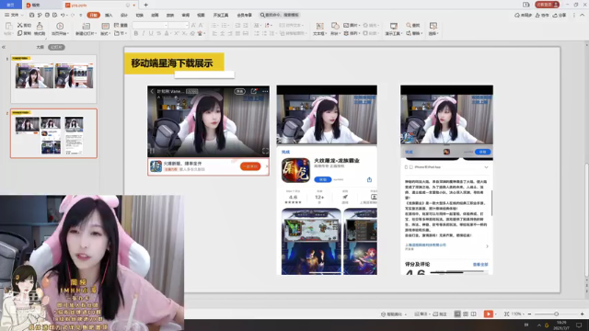
Task: Toggle italic formatting
Action: click(x=144, y=33)
